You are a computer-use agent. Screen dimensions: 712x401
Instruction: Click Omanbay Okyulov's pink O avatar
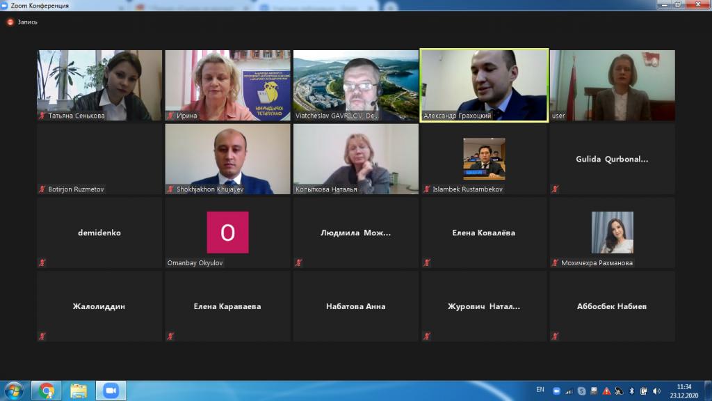(227, 233)
